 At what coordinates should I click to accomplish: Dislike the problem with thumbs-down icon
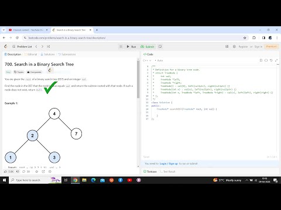[x=18, y=171]
